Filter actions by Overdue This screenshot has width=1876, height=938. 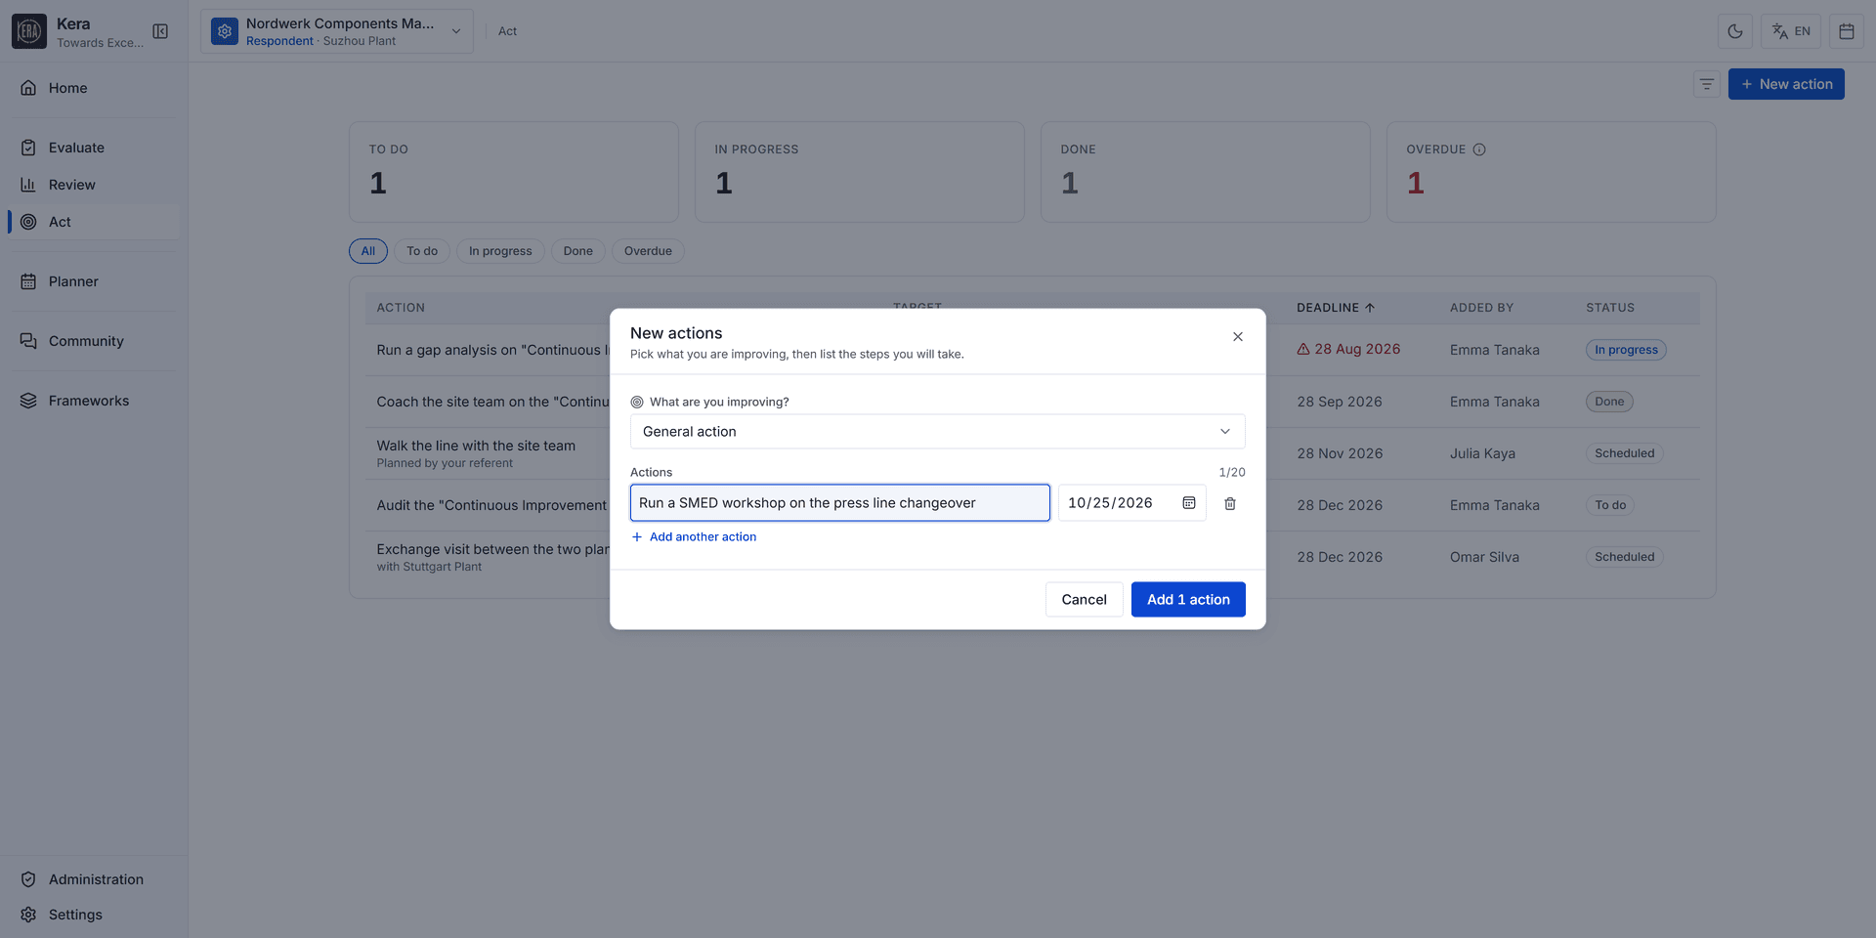tap(648, 251)
